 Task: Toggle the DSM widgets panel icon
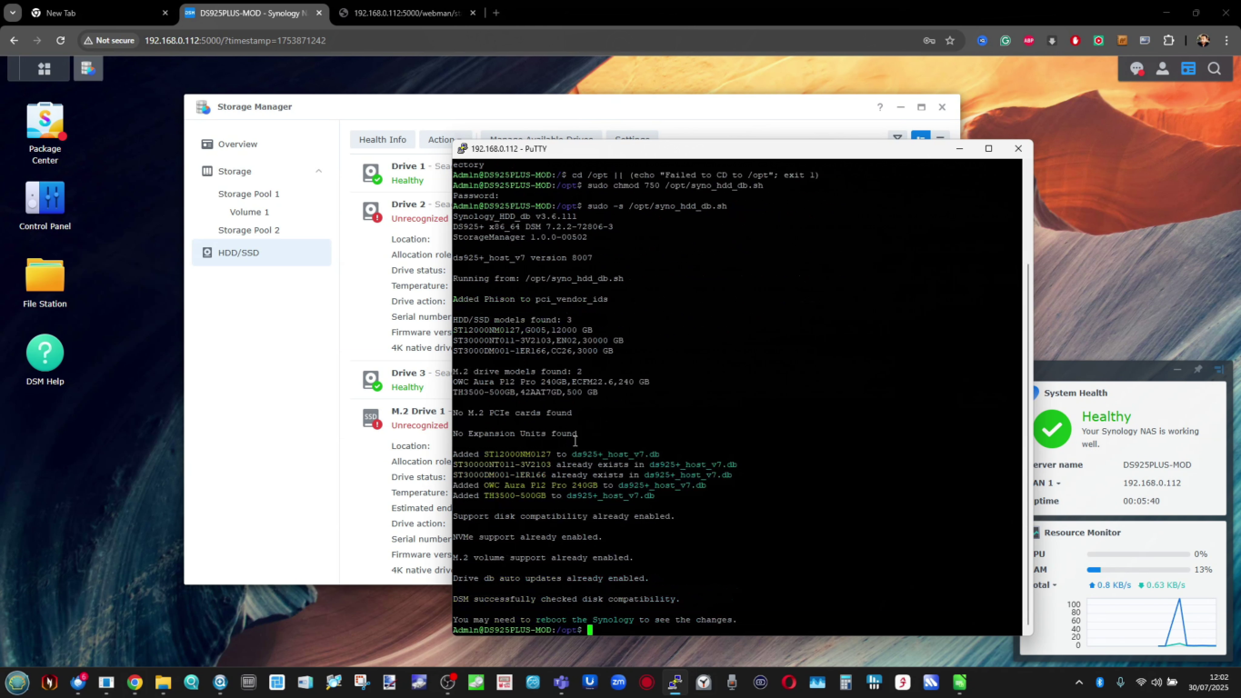point(1188,68)
